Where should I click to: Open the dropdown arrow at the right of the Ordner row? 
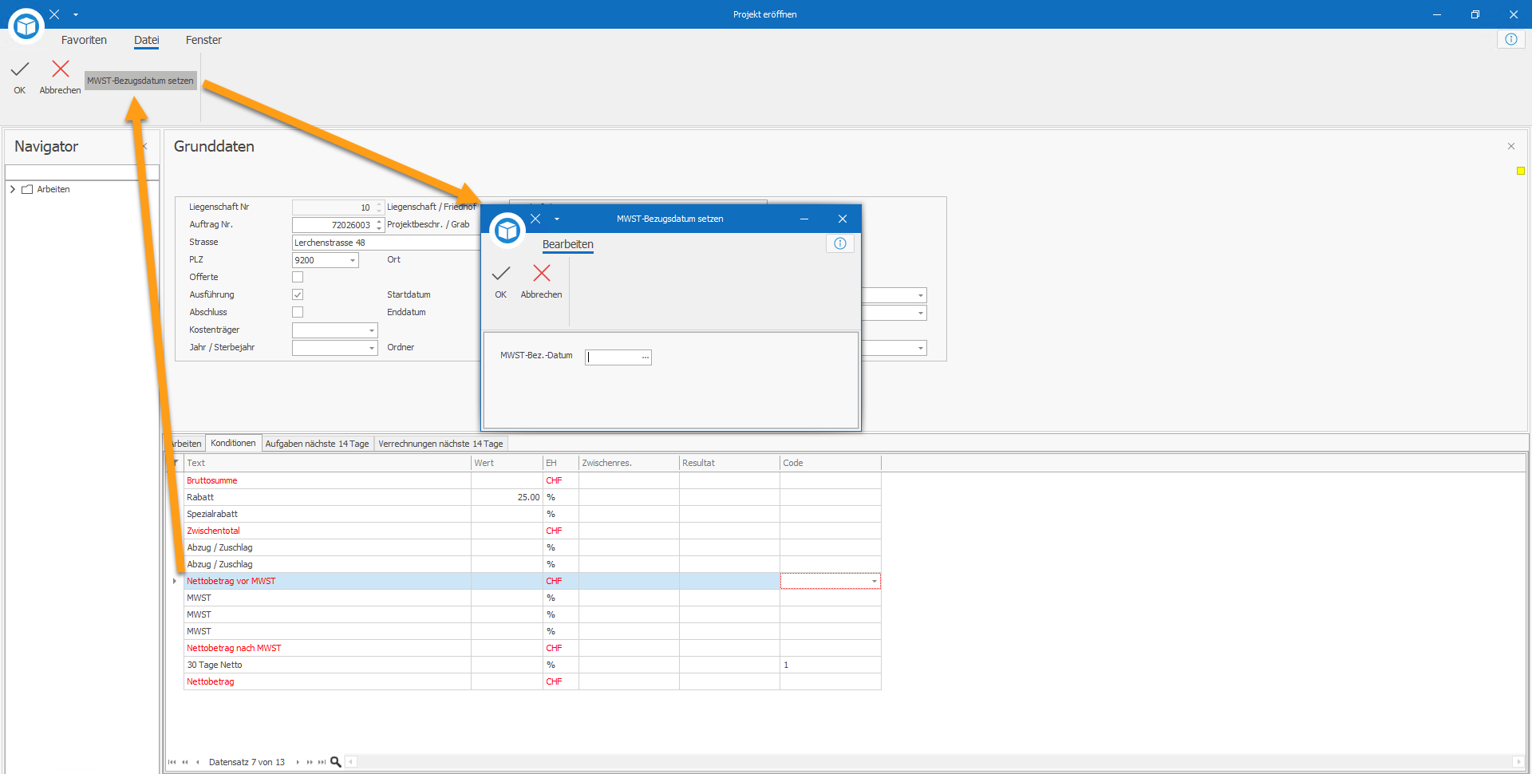pos(921,348)
